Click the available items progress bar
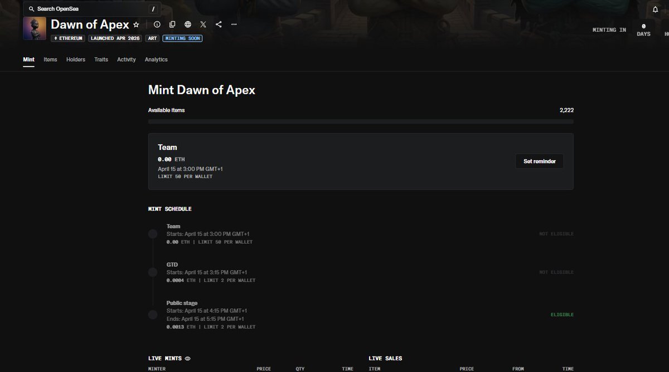669x372 pixels. (x=361, y=121)
